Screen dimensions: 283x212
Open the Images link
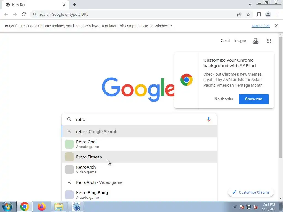point(240,41)
